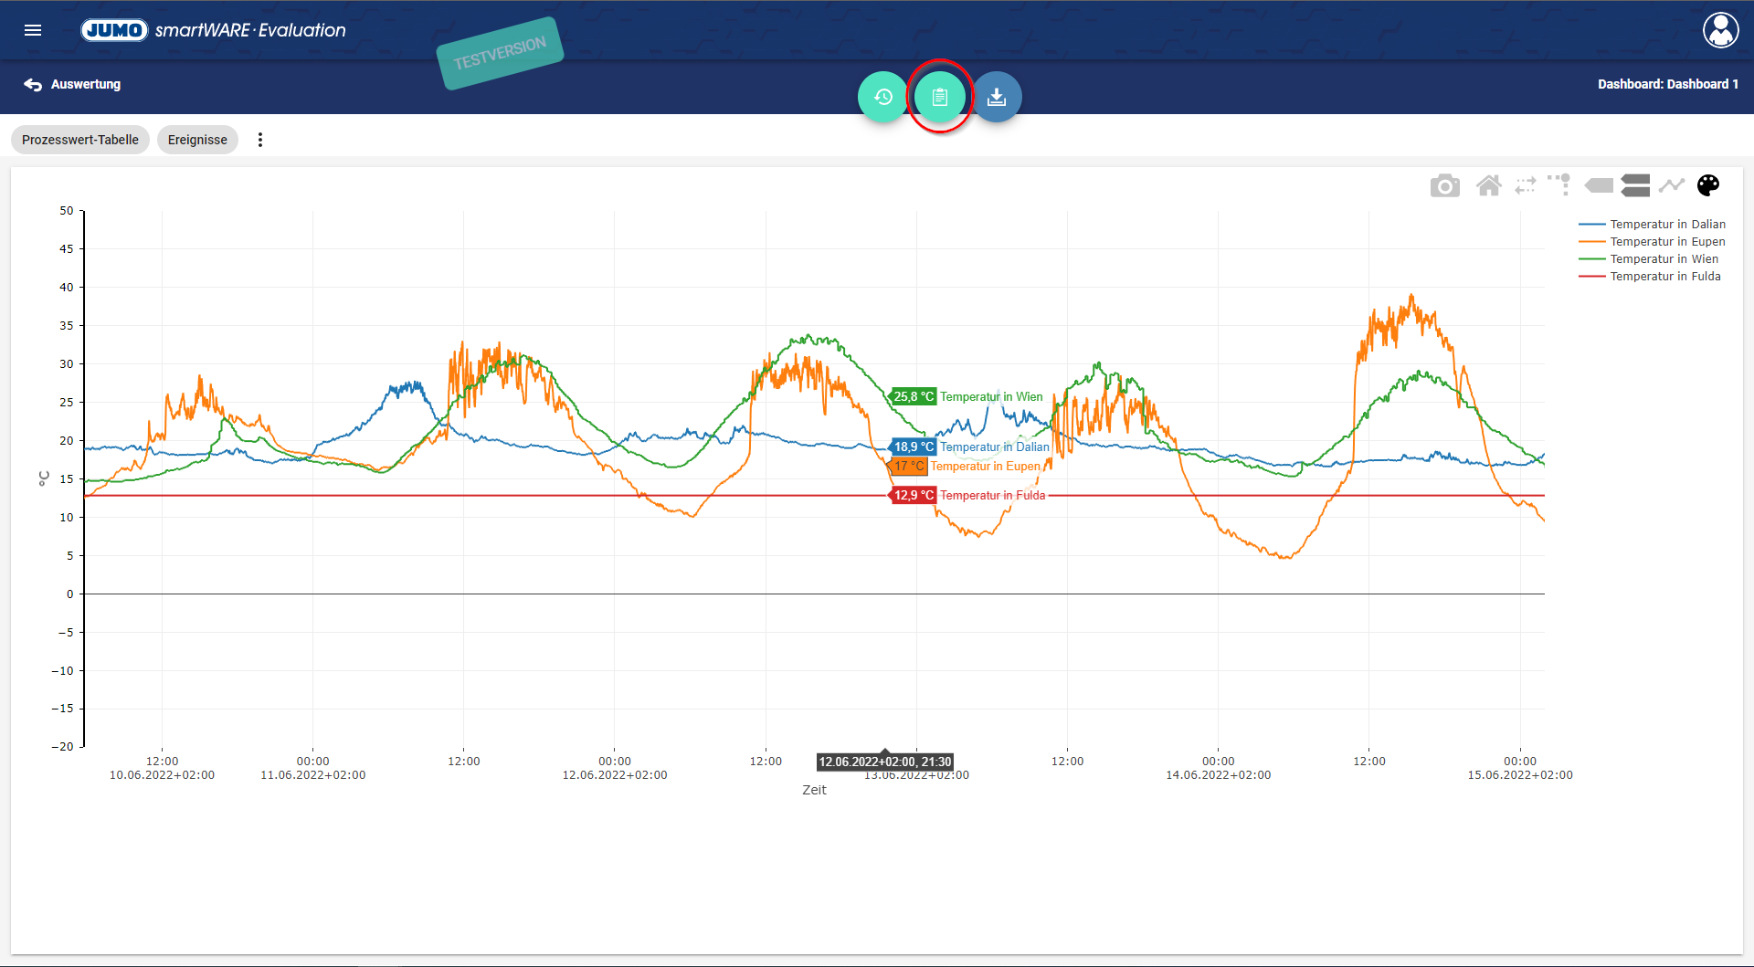
Task: Click the user profile avatar icon
Action: pyautogui.click(x=1720, y=30)
